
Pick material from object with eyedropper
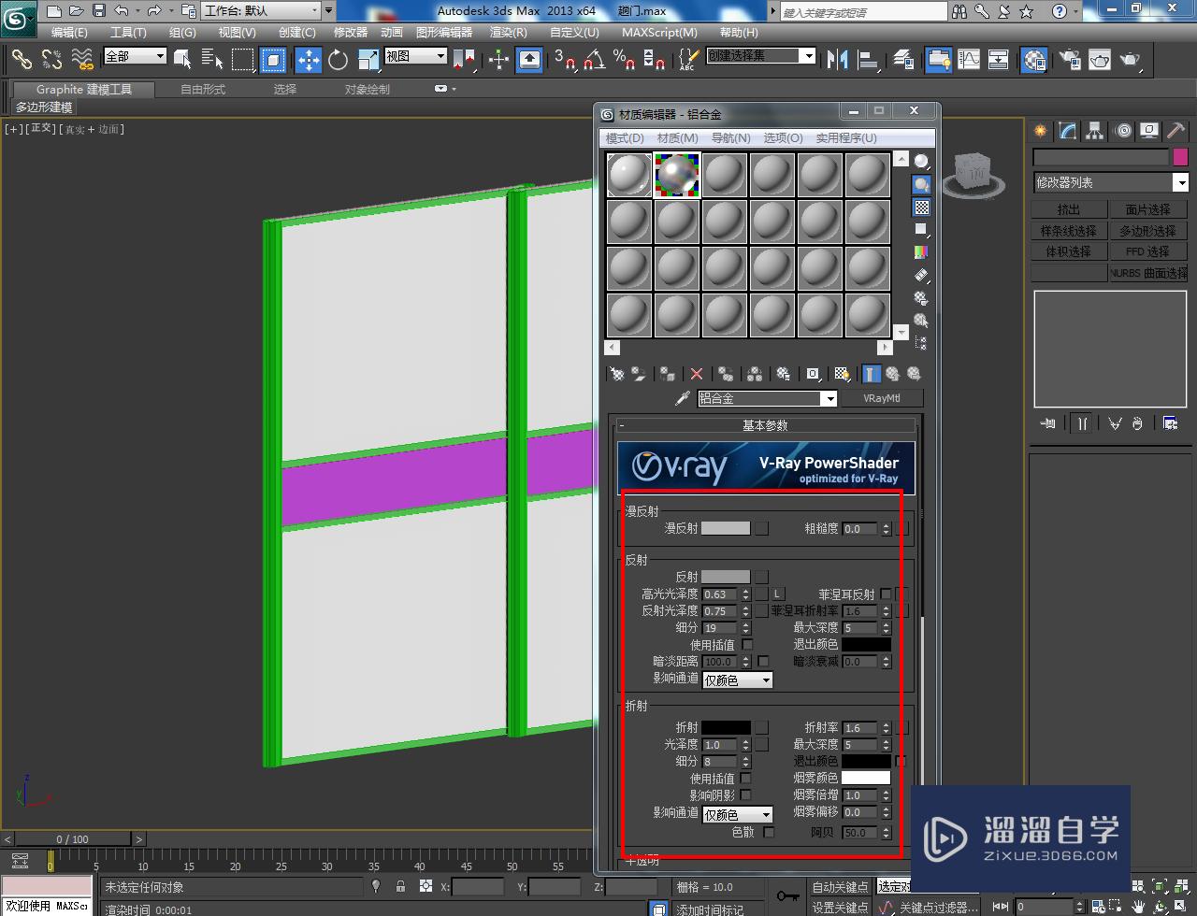(x=683, y=398)
